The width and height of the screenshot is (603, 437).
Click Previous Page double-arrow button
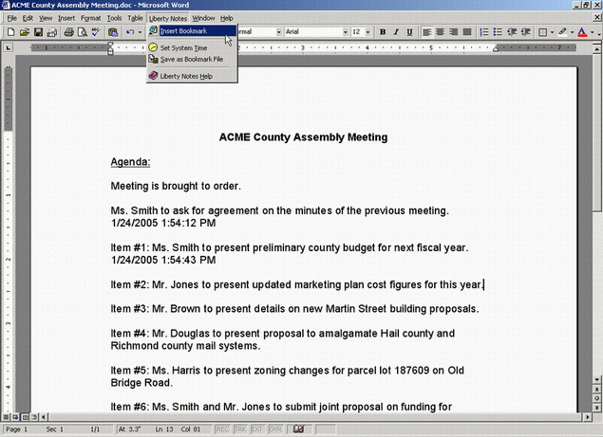point(597,390)
